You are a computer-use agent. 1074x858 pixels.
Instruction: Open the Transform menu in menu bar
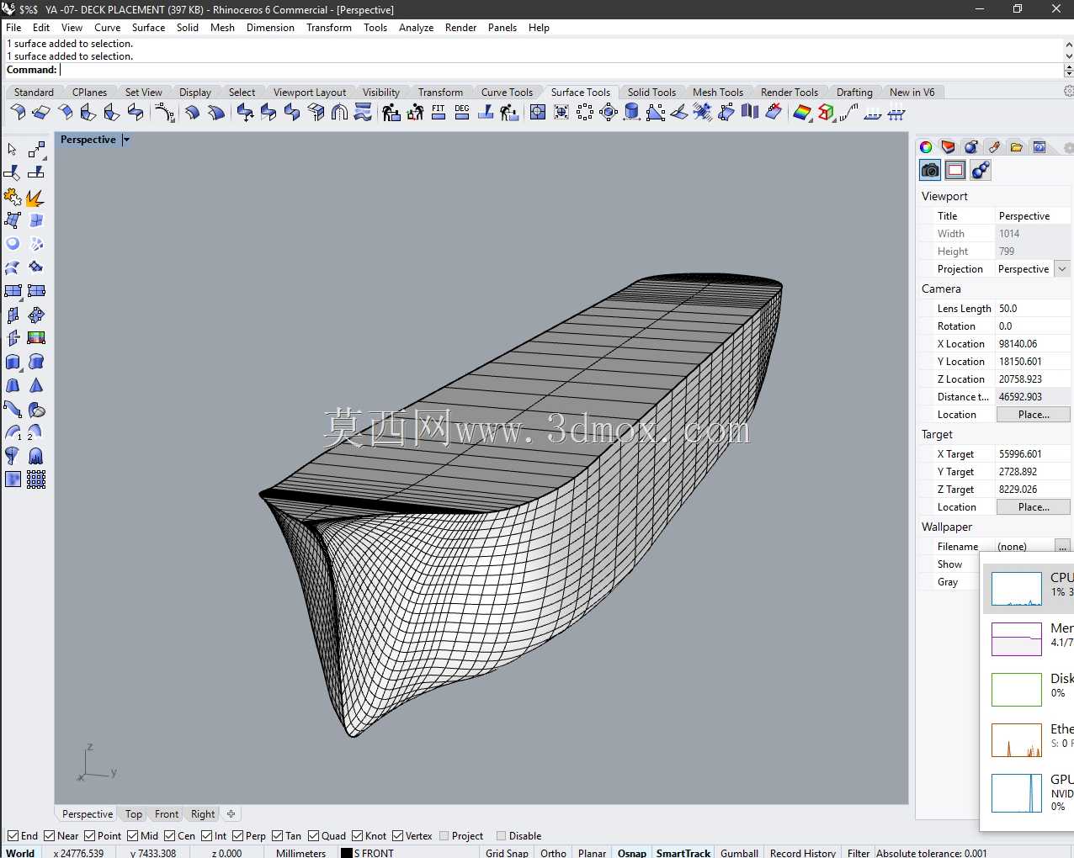pyautogui.click(x=329, y=28)
